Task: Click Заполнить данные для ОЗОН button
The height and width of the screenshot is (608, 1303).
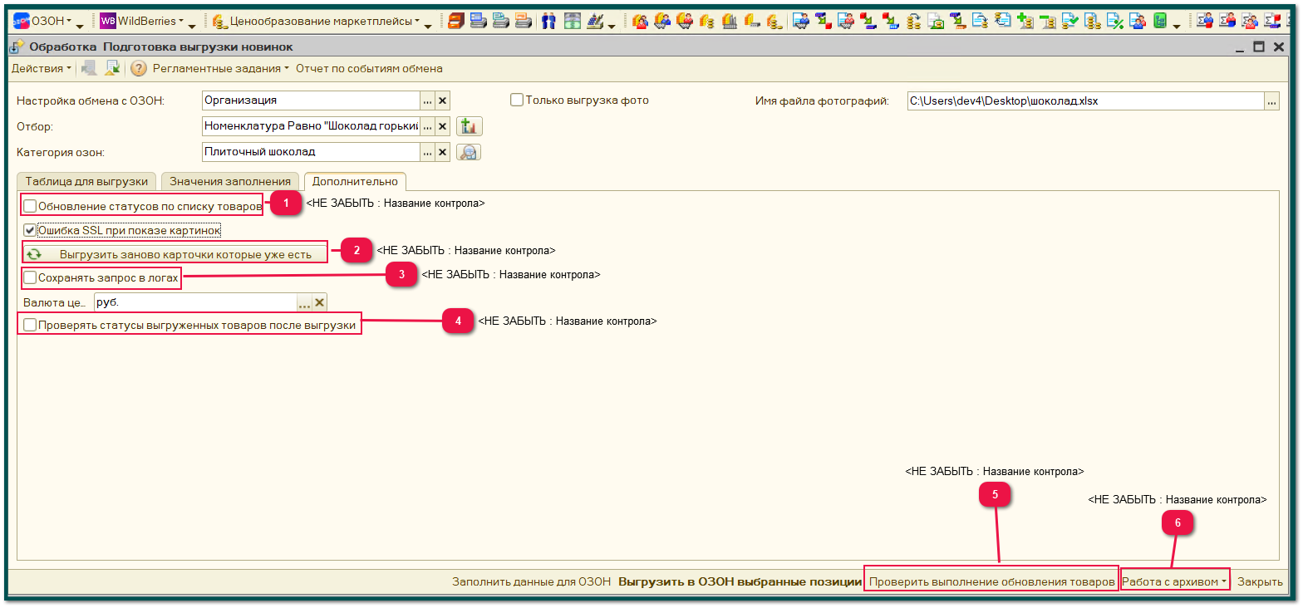Action: pyautogui.click(x=531, y=581)
